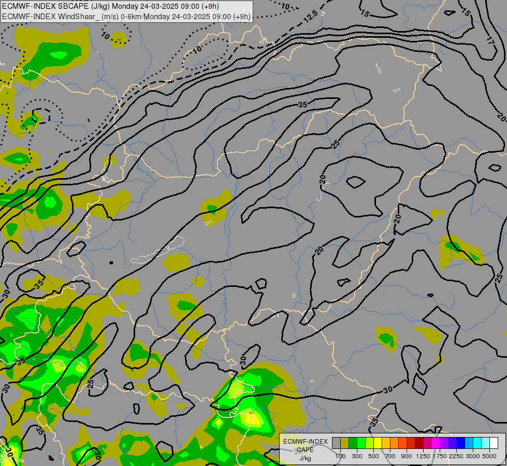Click the bright magenta legend swatch
This screenshot has height=466, width=507.
pyautogui.click(x=436, y=443)
